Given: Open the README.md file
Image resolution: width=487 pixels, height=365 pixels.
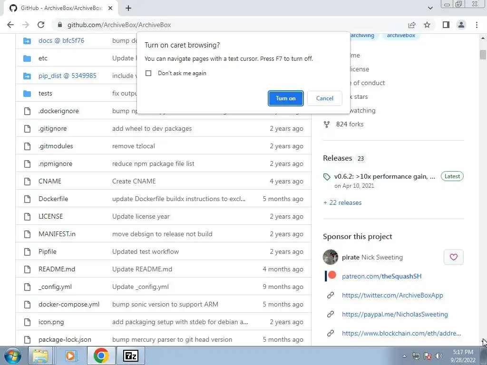Looking at the screenshot, I should click(x=57, y=269).
